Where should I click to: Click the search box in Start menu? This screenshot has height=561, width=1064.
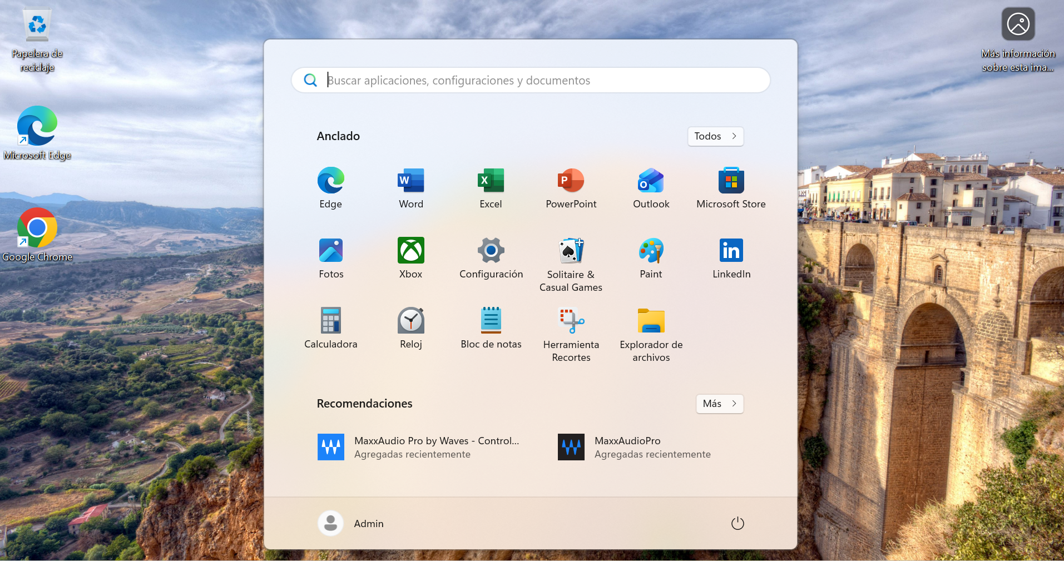(x=531, y=81)
